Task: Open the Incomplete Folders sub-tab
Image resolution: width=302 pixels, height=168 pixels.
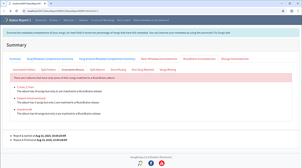Action: pyautogui.click(x=24, y=70)
